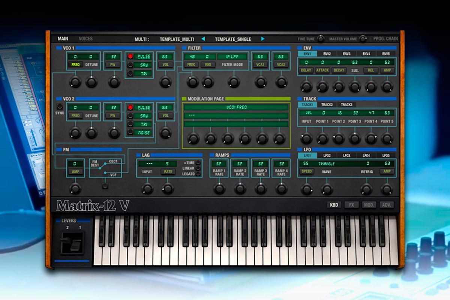Toggle VCO 1 TRI waveform LED
Screen dimensions: 450x300
point(130,73)
